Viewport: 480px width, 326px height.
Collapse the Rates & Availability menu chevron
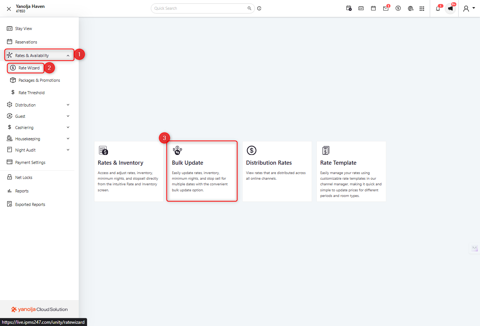[68, 56]
